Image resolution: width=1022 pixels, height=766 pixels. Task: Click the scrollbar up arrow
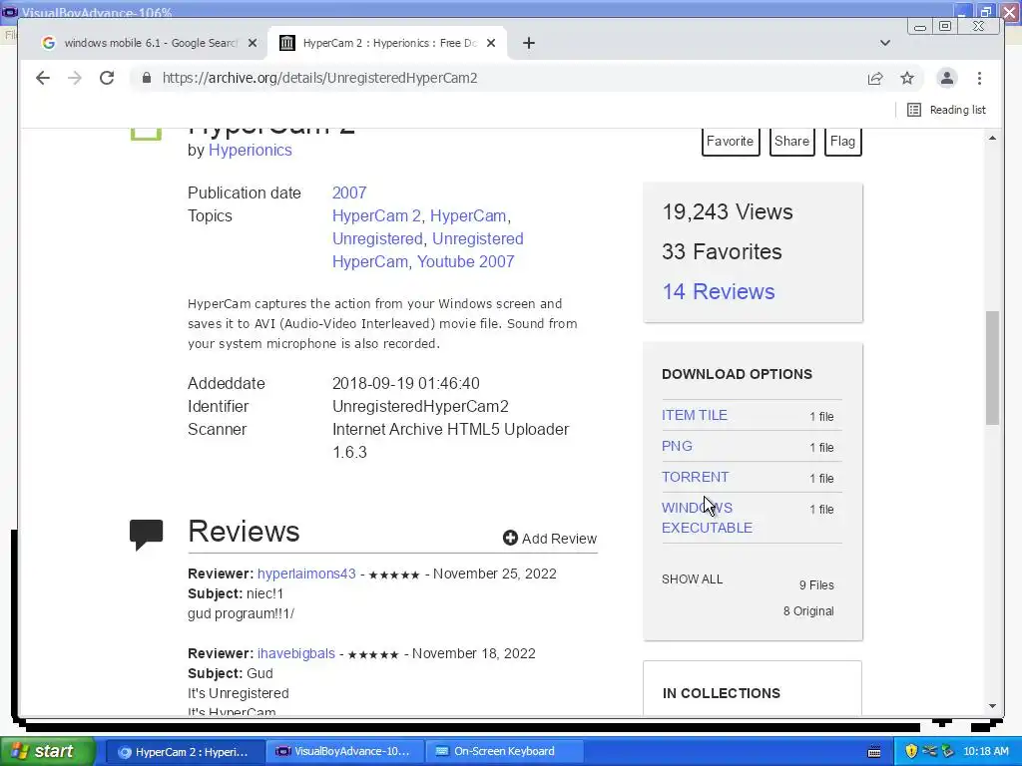click(992, 138)
